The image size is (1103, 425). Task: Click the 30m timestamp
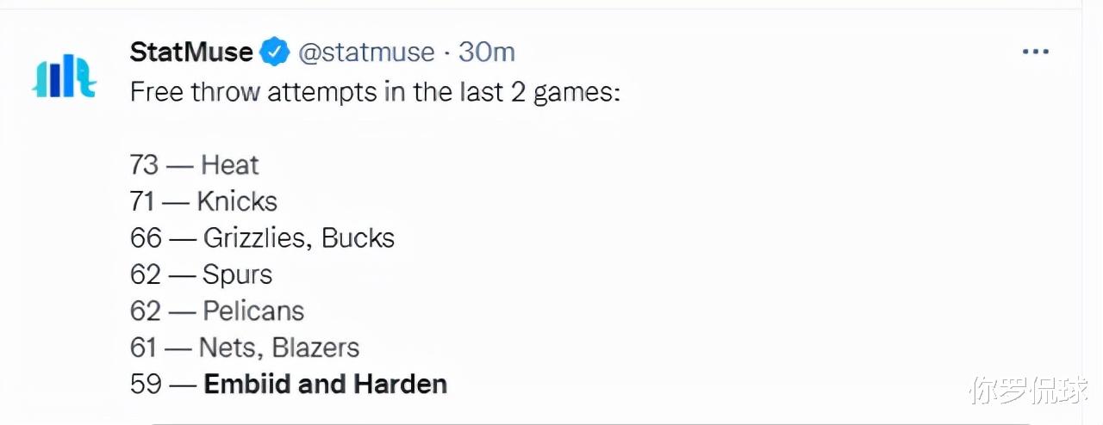pyautogui.click(x=487, y=52)
